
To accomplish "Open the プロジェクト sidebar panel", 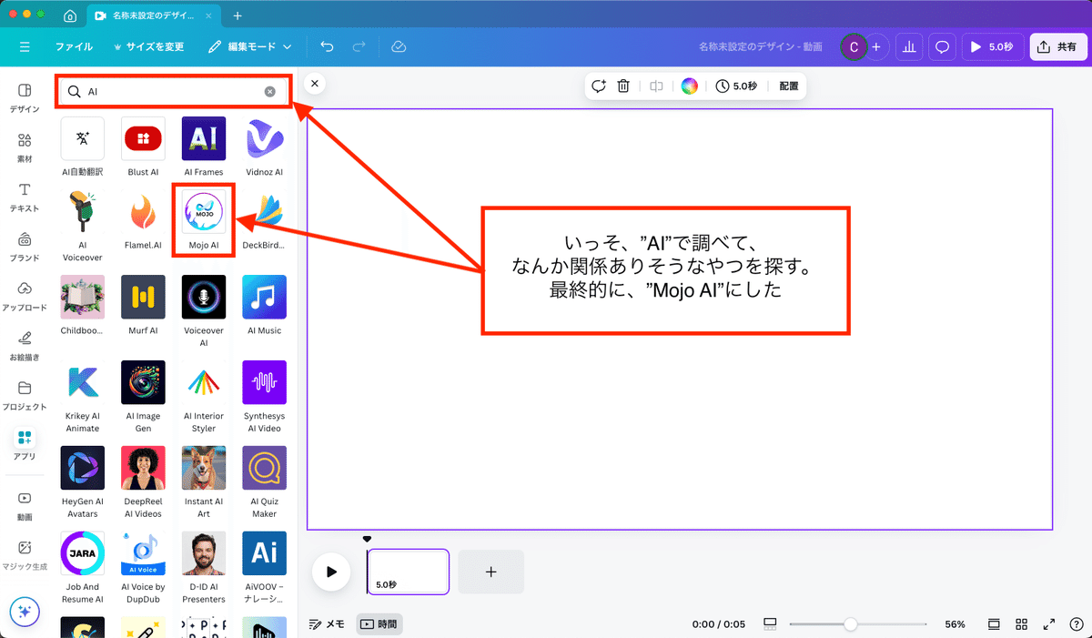I will (x=25, y=395).
